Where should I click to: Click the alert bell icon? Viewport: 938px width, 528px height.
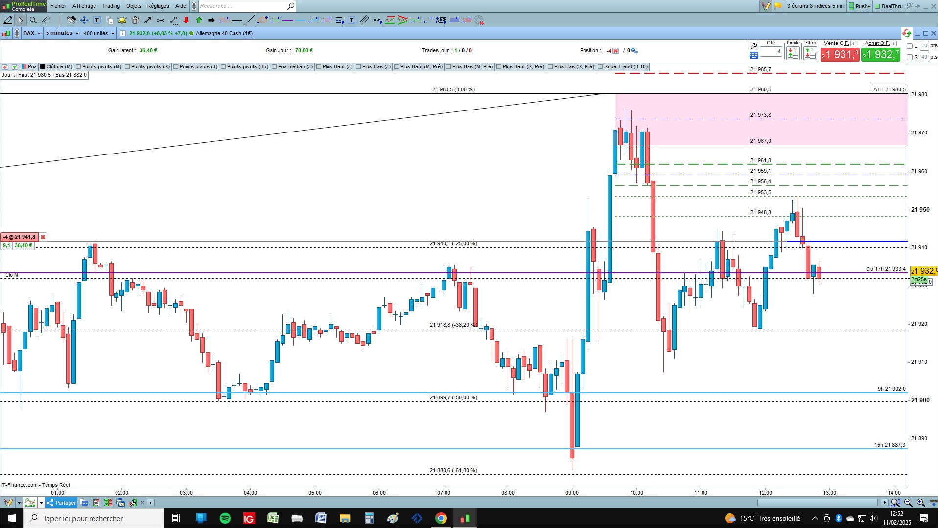(122, 20)
